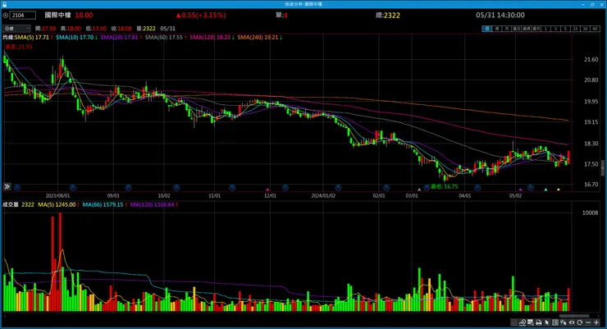Switch to the 週 weekly timeframe tab

coord(497,29)
